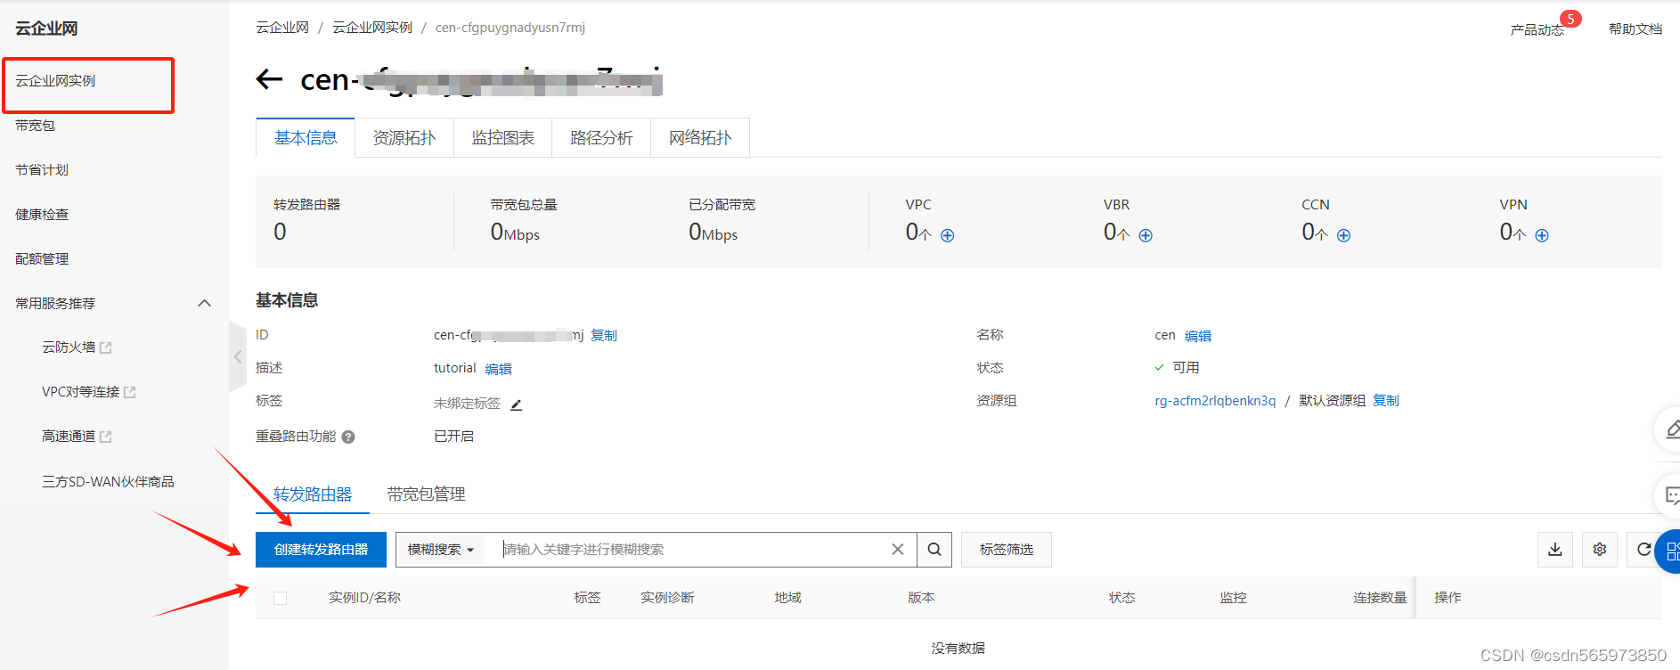The height and width of the screenshot is (670, 1680).
Task: Open external link icon beside 高速通道
Action: (x=106, y=437)
